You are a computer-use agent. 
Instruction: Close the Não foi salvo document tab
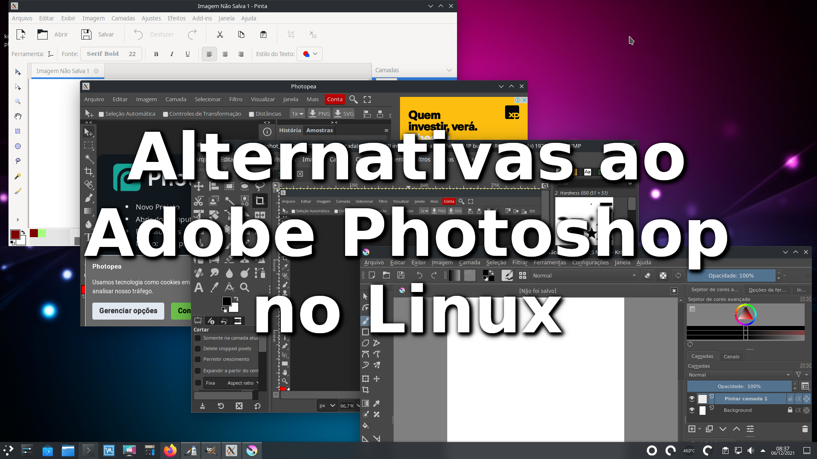coord(674,291)
